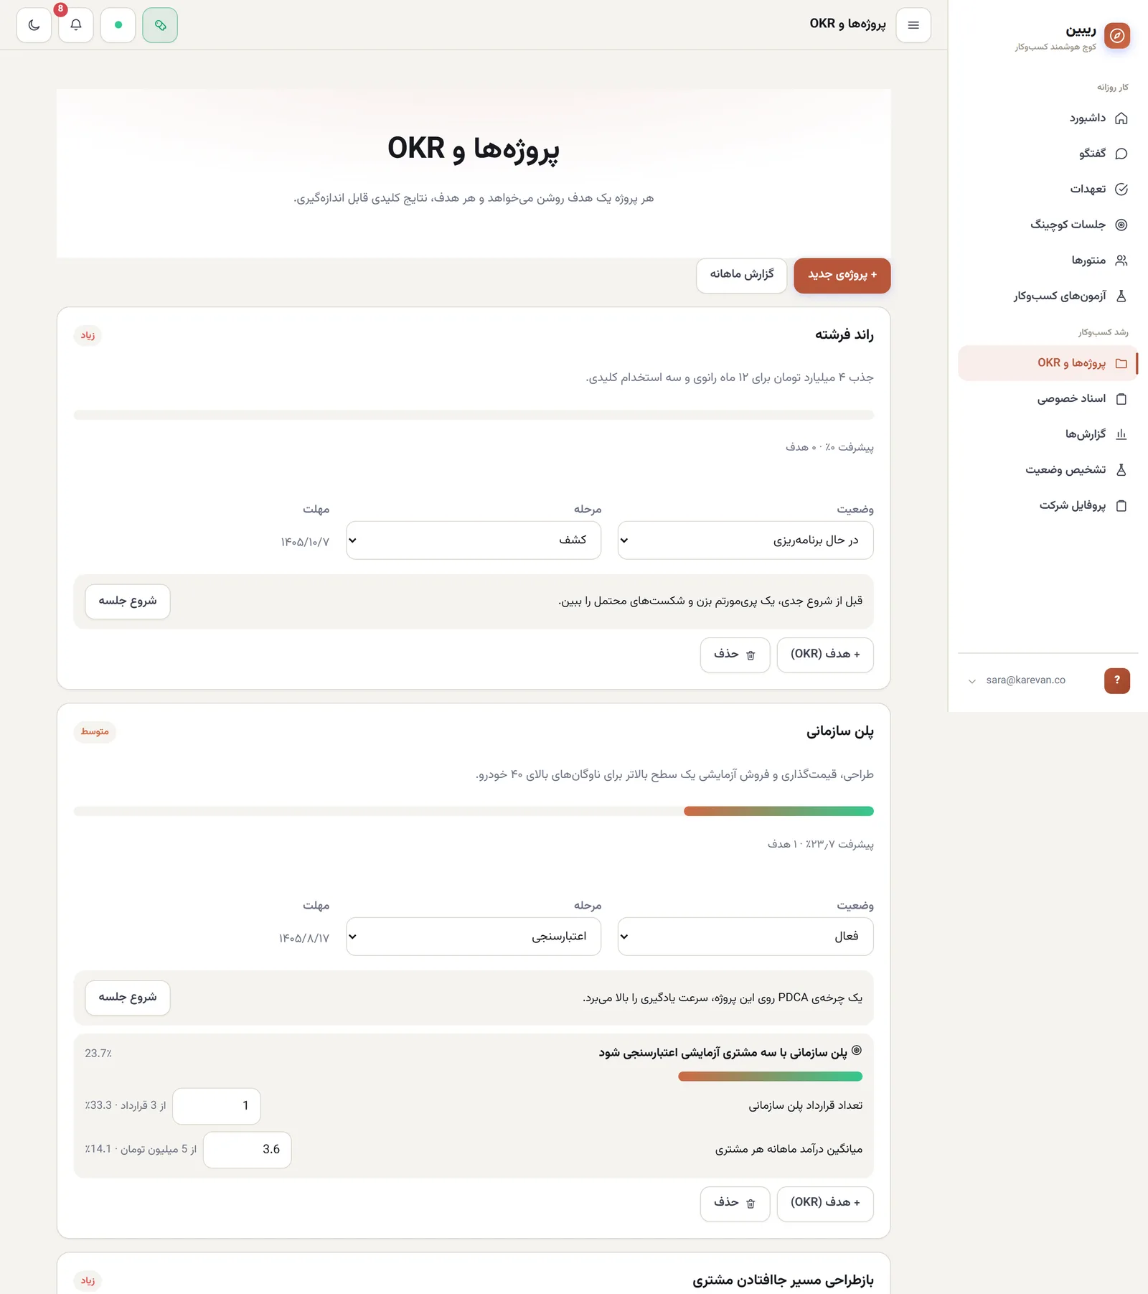
Task: Click the زیاد badge on راند فرشته
Action: 88,335
